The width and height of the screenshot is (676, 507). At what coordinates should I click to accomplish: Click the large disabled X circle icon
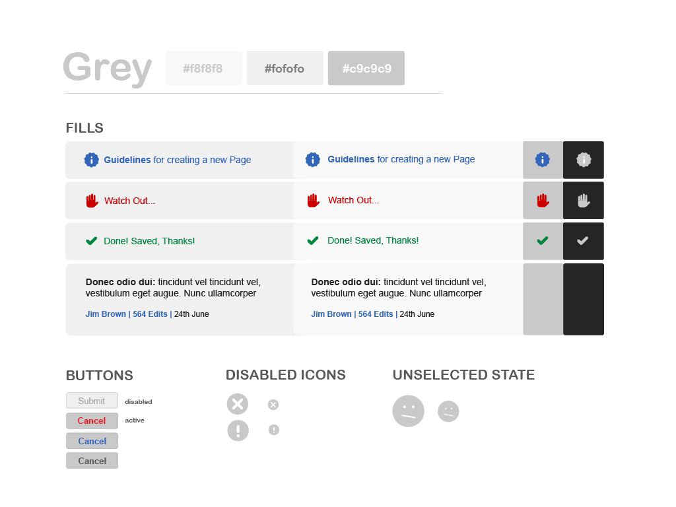[x=238, y=404]
